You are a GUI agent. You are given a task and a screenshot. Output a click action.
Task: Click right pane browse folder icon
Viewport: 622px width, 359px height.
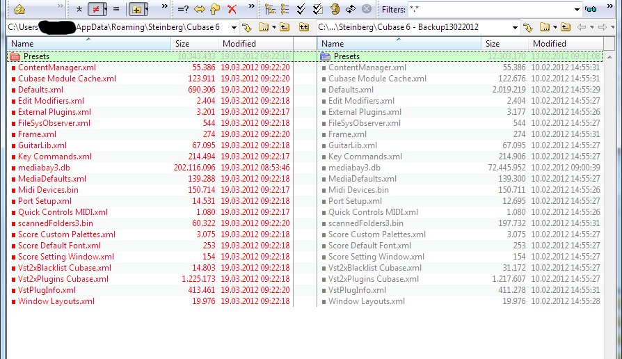[545, 27]
